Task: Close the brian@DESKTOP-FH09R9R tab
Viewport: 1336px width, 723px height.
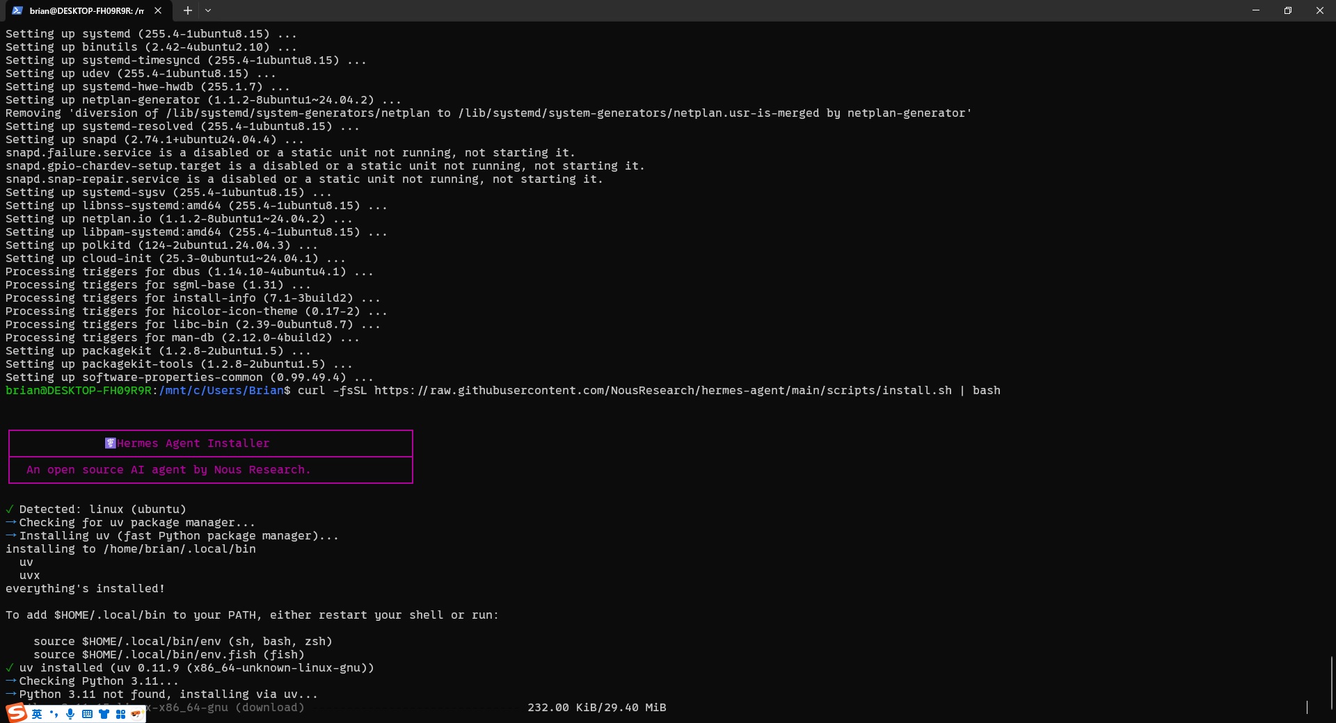Action: [158, 10]
